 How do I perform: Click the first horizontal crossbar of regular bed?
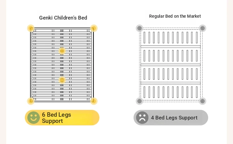point(171,47)
